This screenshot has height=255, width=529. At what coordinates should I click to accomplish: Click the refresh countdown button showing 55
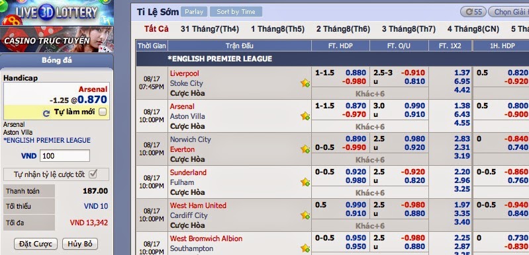473,12
